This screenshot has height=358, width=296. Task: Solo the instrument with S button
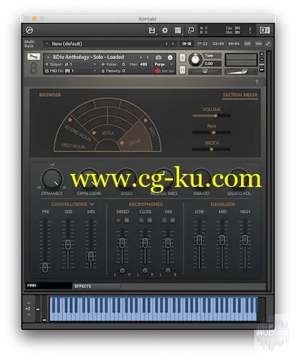coord(183,58)
